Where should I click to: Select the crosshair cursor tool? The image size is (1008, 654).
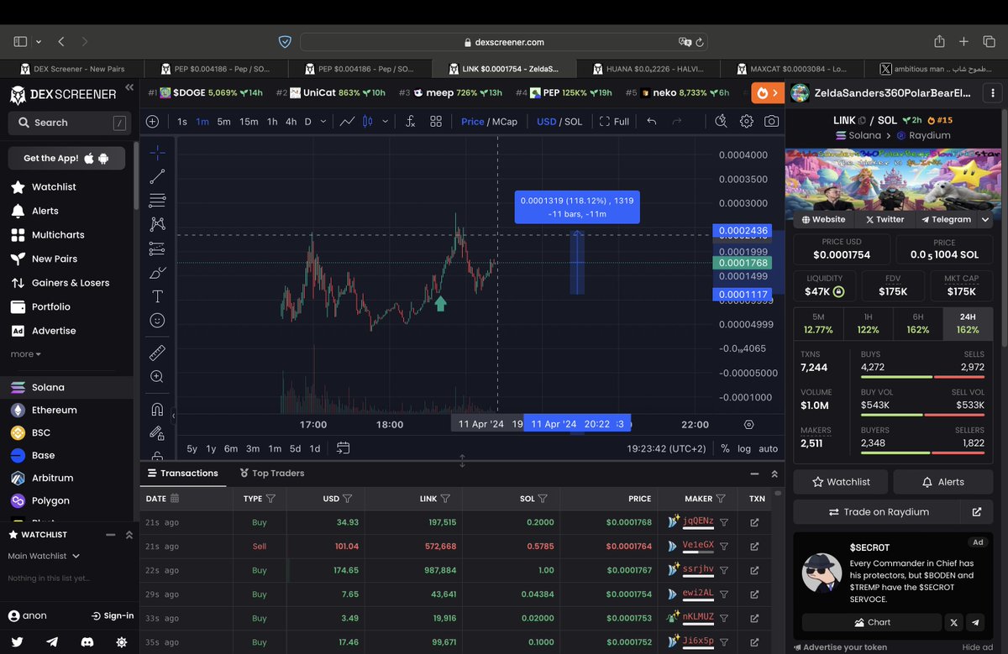pos(157,153)
